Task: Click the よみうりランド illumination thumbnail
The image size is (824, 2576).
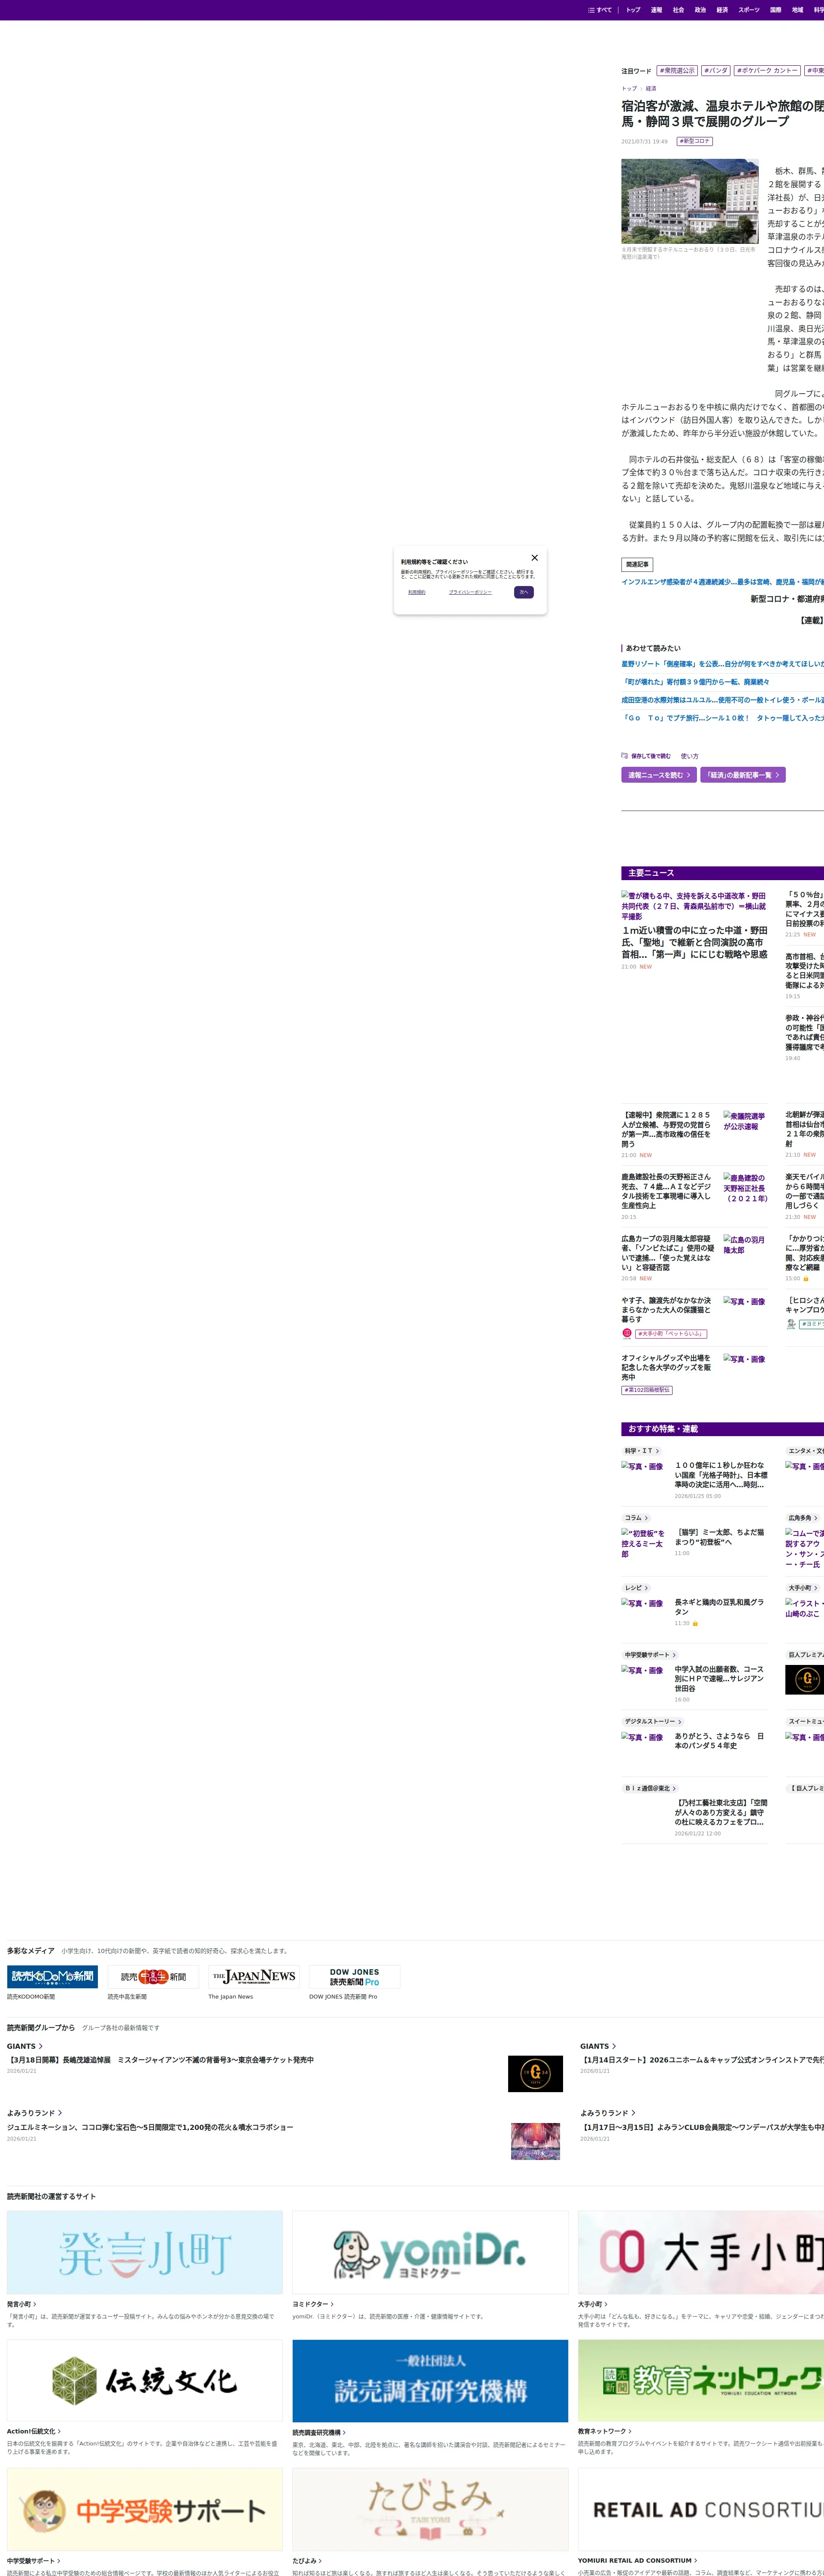Action: 535,2141
